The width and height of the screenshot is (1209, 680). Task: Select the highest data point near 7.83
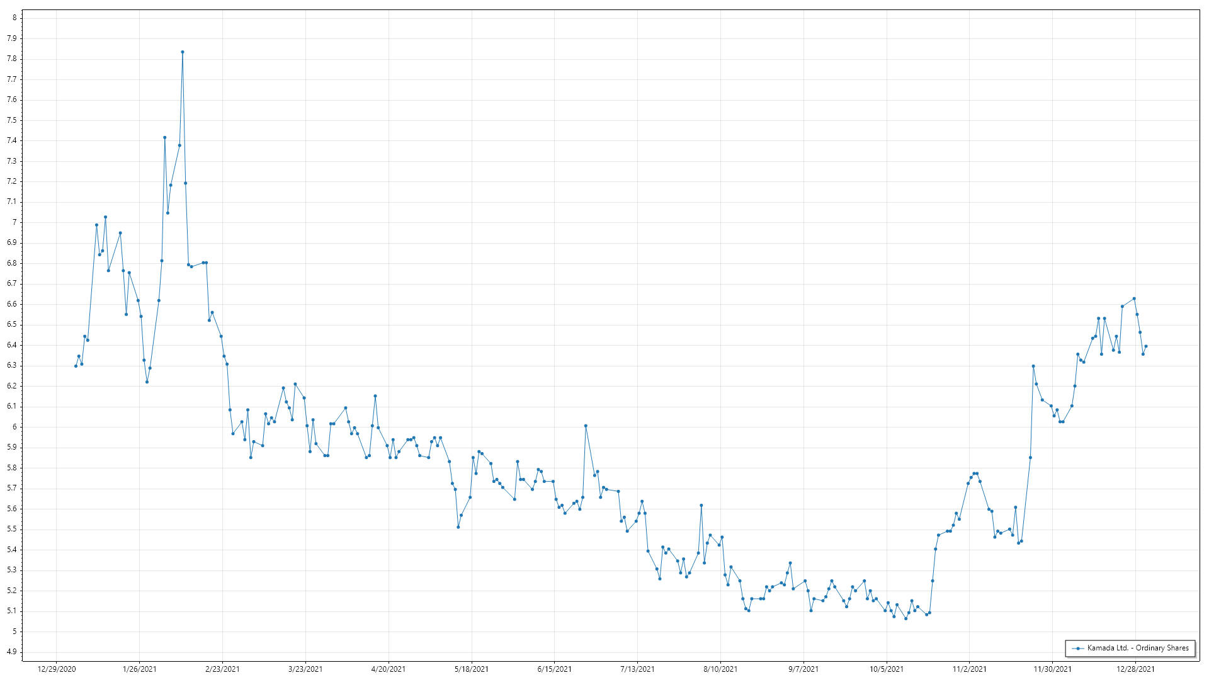[x=183, y=52]
